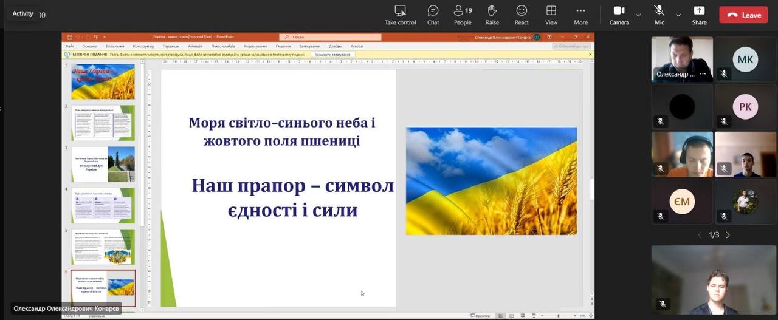Share your screen with Share button
The width and height of the screenshot is (778, 320).
point(699,15)
